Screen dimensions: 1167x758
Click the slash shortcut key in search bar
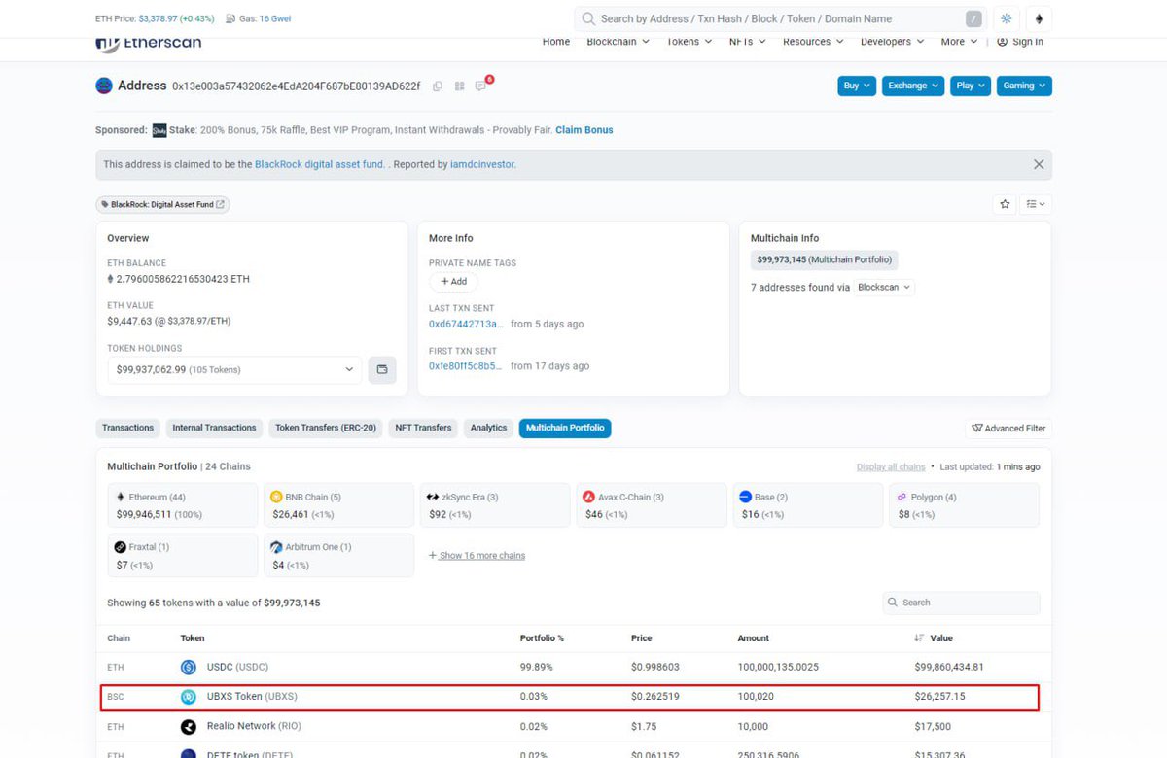coord(973,18)
